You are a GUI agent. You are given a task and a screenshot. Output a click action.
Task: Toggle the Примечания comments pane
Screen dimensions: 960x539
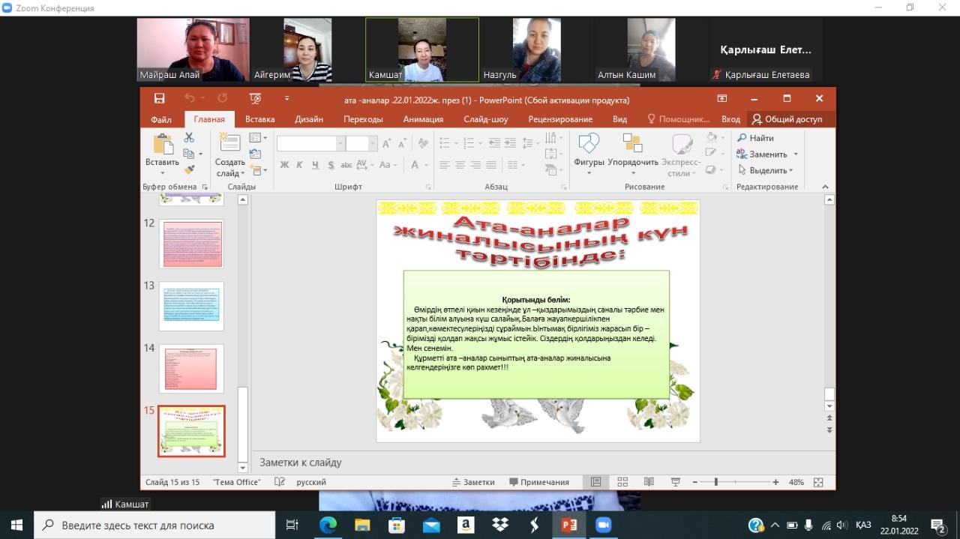(x=539, y=482)
